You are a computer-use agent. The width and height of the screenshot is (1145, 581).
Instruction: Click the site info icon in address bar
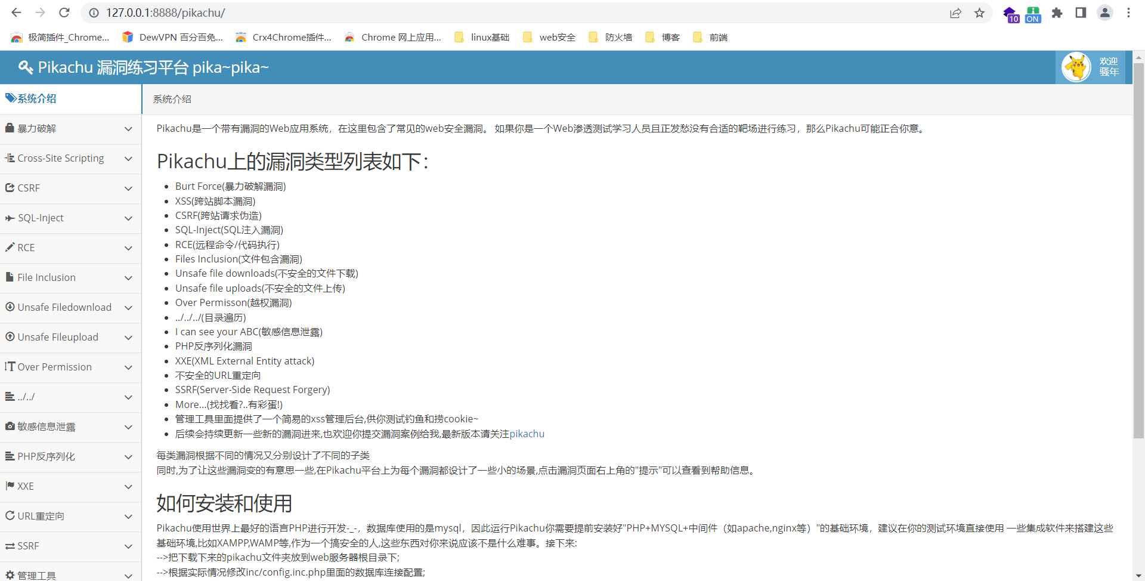coord(93,13)
